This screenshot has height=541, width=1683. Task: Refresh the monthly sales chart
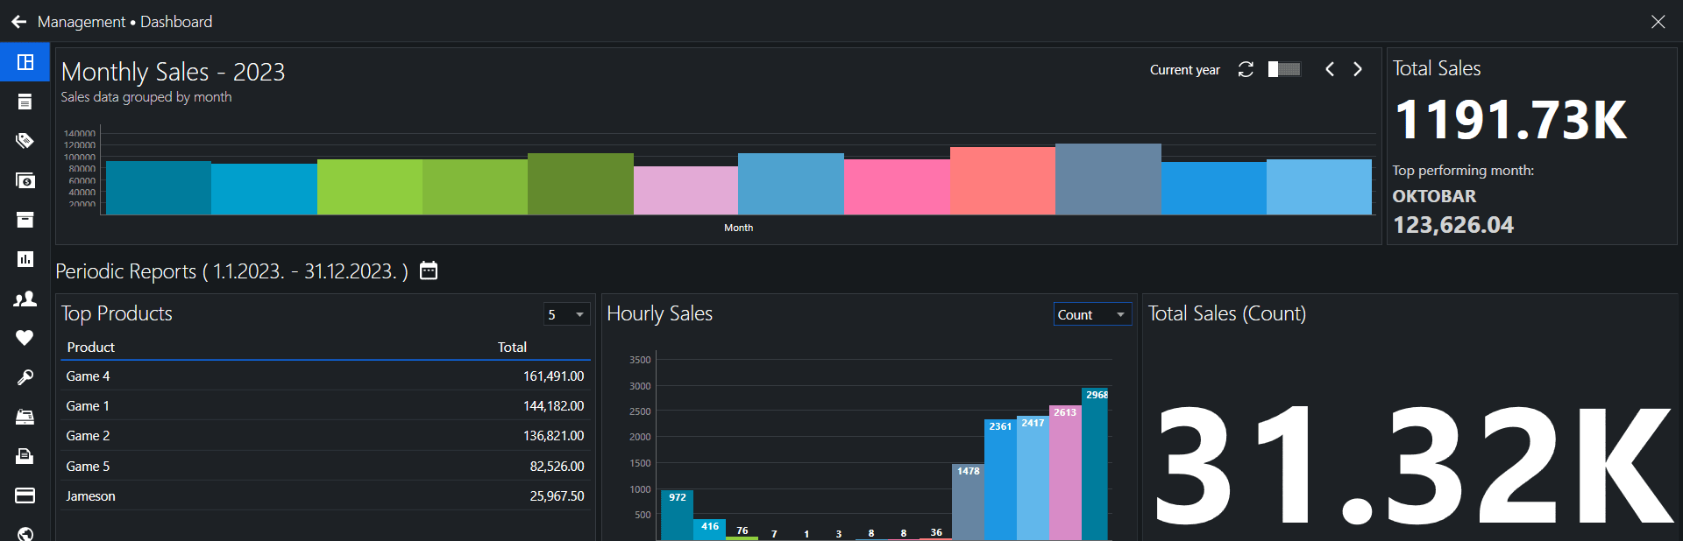pyautogui.click(x=1246, y=69)
